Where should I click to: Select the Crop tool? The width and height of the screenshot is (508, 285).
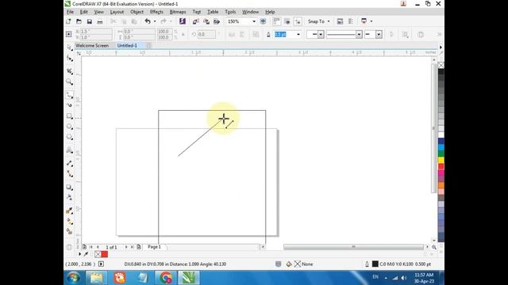pyautogui.click(x=69, y=70)
